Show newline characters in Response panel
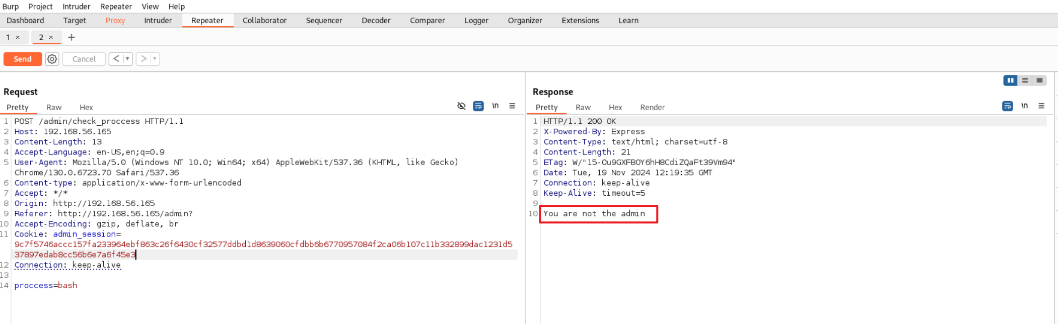This screenshot has height=324, width=1058. point(1024,106)
